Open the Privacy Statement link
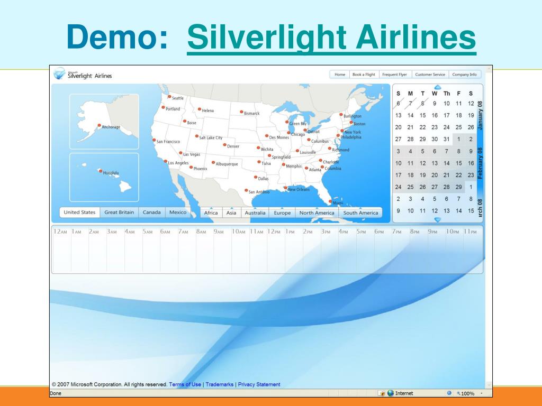Viewport: 542px width, 406px height. click(x=259, y=384)
